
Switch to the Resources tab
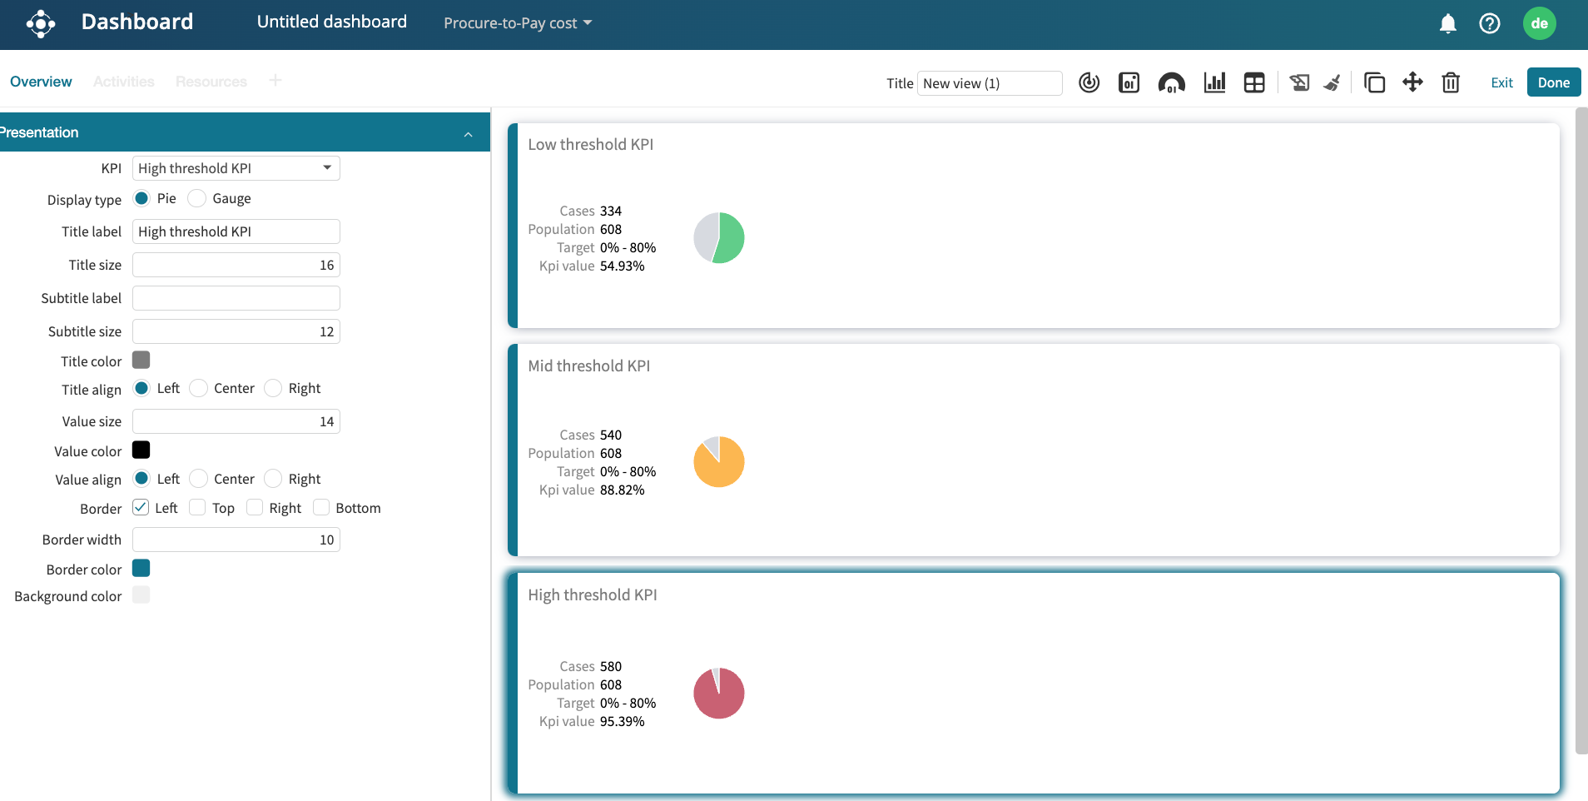coord(211,82)
